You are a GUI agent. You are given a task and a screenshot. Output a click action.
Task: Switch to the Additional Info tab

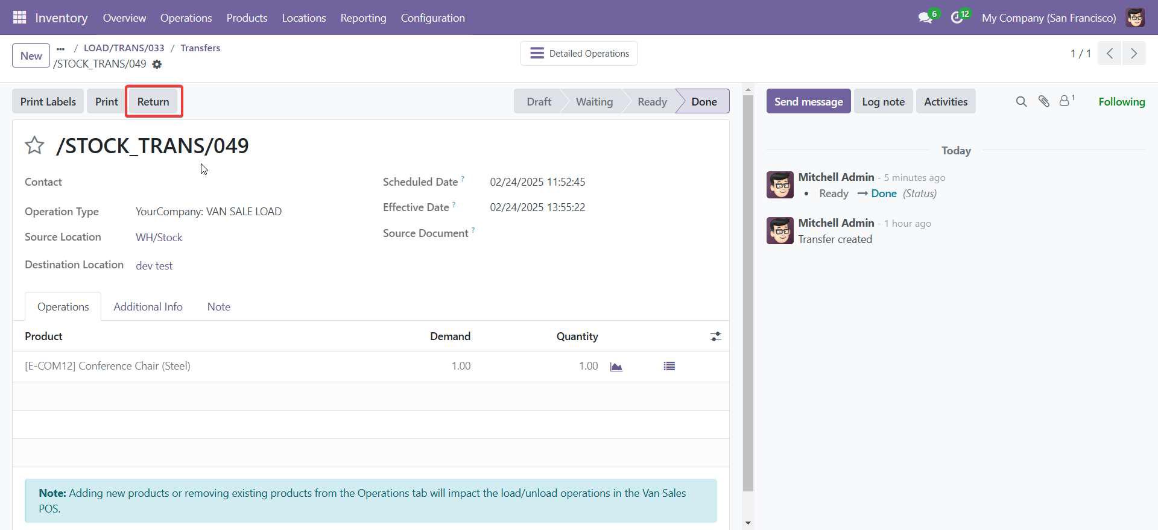coord(148,307)
